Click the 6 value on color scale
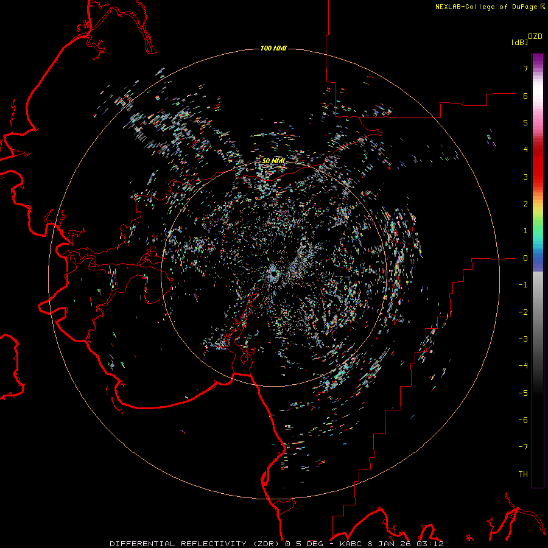Image resolution: width=548 pixels, height=548 pixels. point(525,96)
